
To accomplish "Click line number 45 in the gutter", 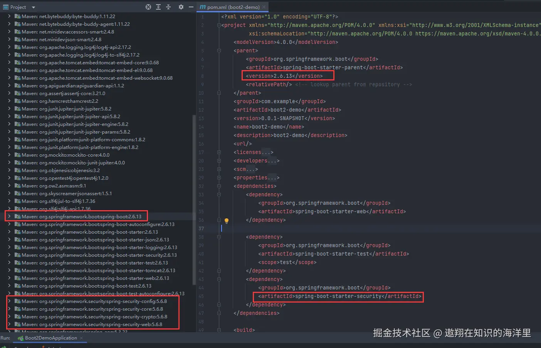I will (x=201, y=296).
